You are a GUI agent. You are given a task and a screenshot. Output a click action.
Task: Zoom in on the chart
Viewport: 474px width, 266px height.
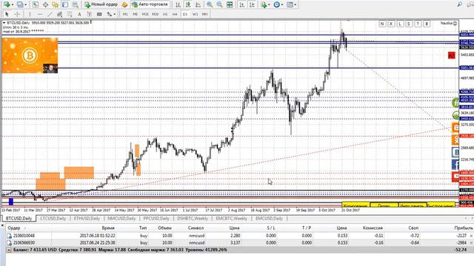(x=209, y=4)
